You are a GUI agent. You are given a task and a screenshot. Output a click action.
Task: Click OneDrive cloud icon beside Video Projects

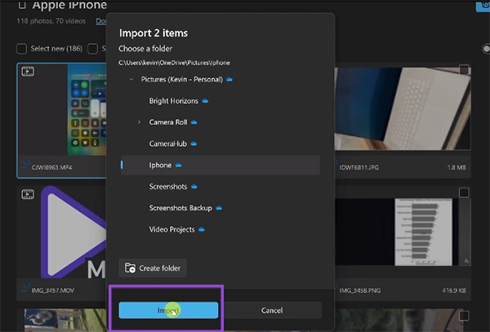202,229
